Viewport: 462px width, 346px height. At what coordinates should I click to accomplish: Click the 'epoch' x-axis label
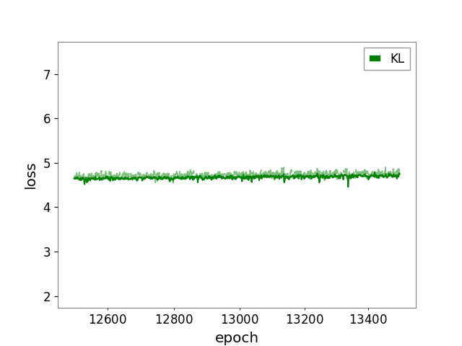(237, 337)
